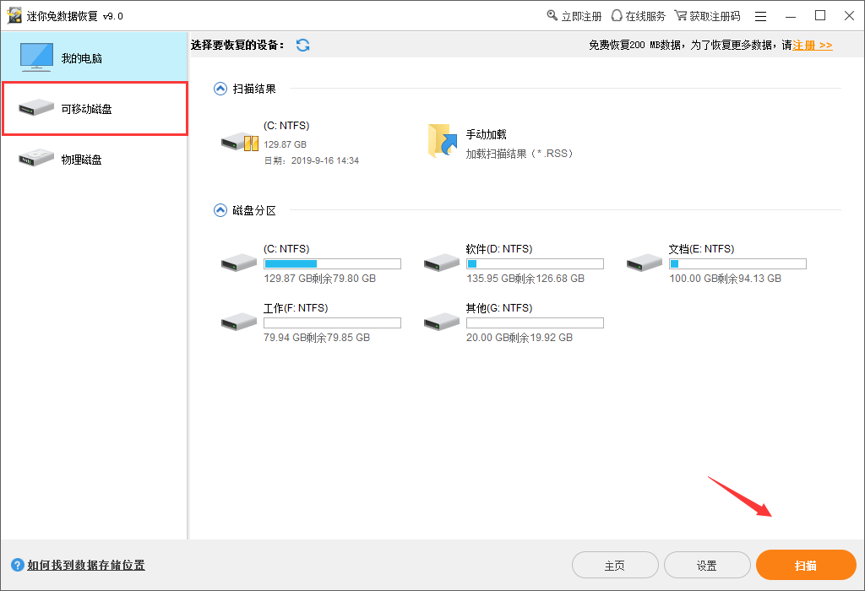
Task: Click the 软件(D: NTFS) partition label
Action: click(499, 249)
